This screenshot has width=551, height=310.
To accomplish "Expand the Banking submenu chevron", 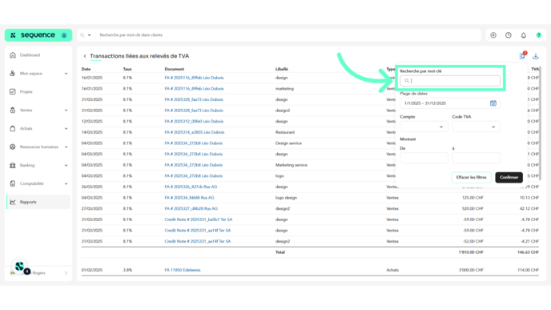I will coord(66,165).
